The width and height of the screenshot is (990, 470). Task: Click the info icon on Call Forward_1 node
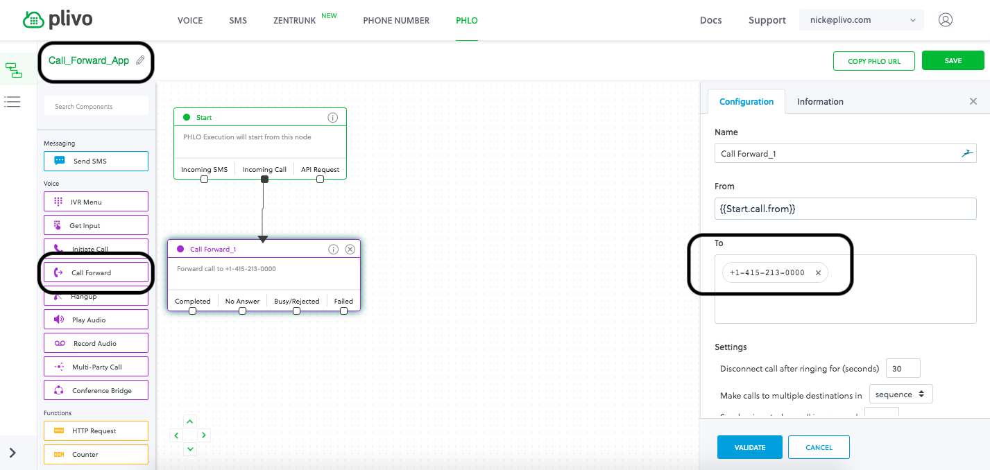tap(333, 250)
